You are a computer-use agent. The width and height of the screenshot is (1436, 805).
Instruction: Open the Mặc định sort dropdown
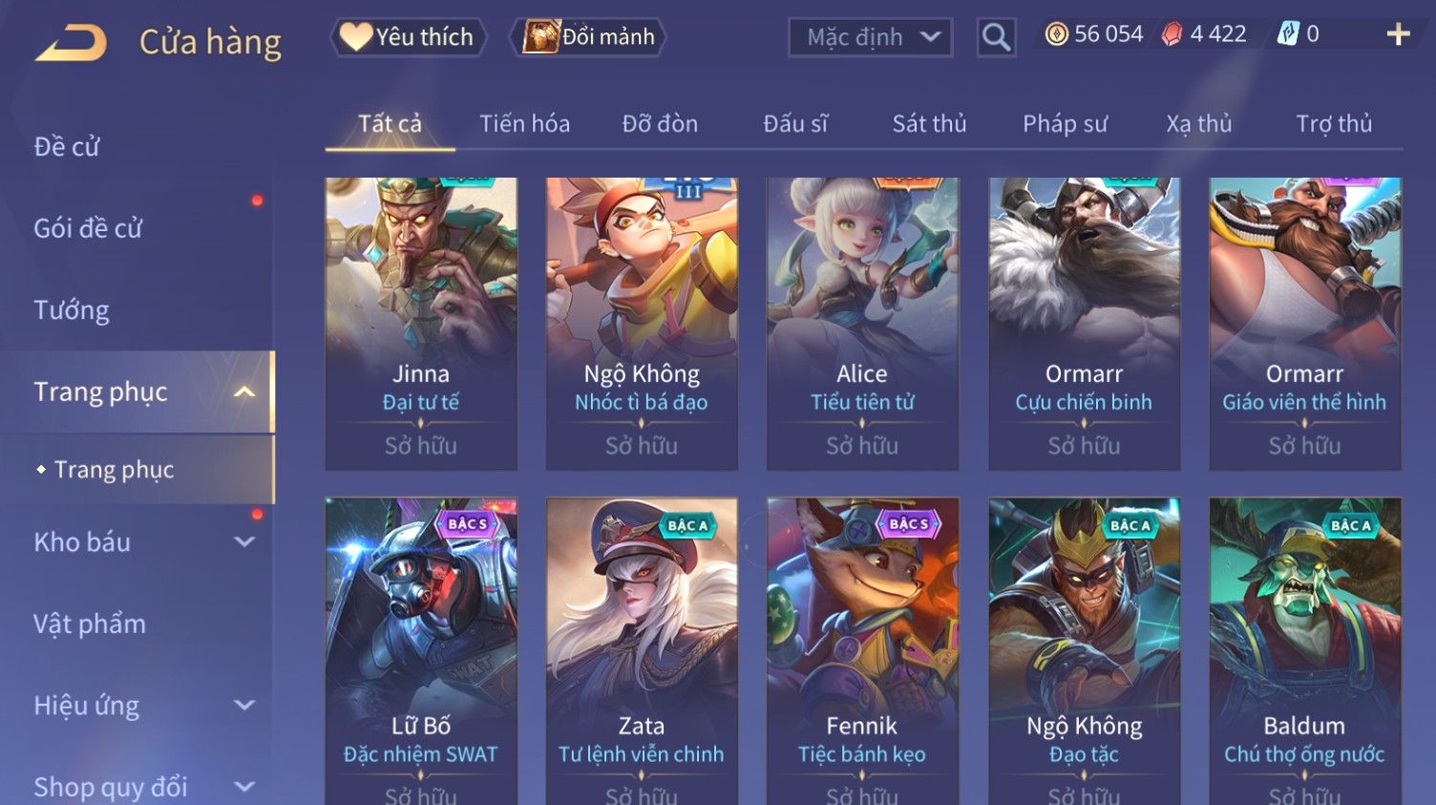point(870,37)
